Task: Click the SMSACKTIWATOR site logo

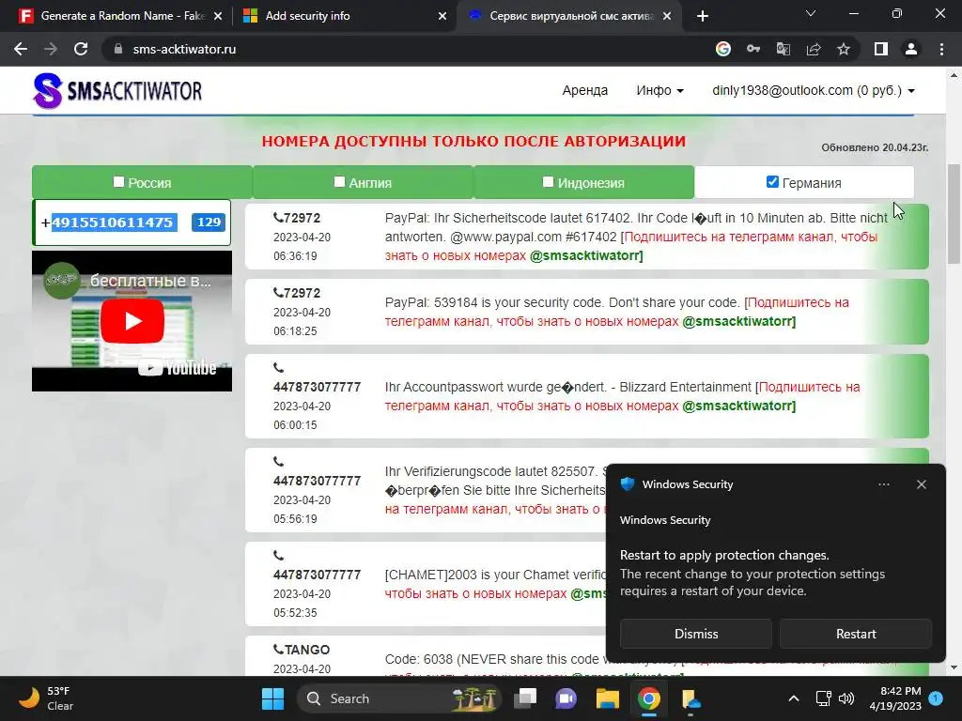Action: (x=117, y=91)
